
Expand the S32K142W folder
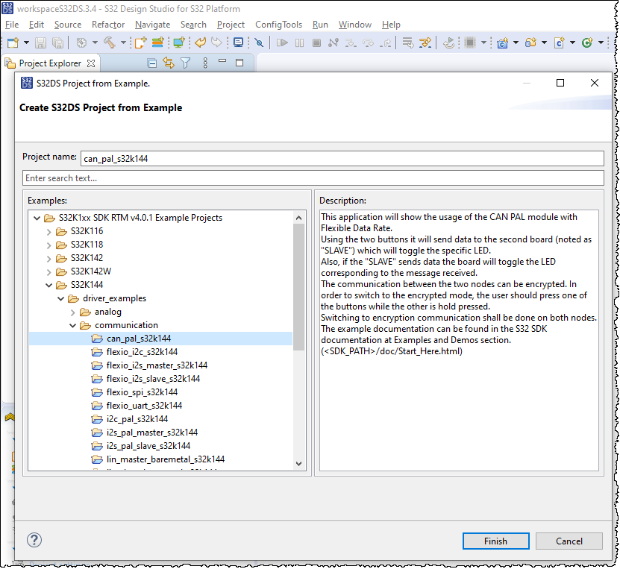pyautogui.click(x=49, y=272)
